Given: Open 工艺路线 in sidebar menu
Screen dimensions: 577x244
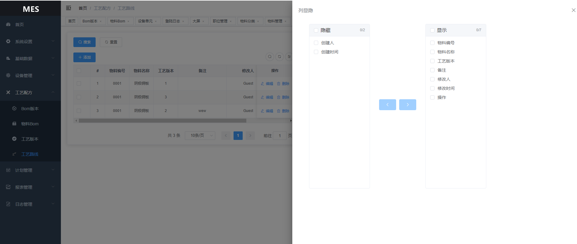Looking at the screenshot, I should [30, 154].
